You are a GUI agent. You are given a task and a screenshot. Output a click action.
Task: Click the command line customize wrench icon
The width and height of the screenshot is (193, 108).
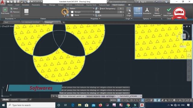pos(57,96)
